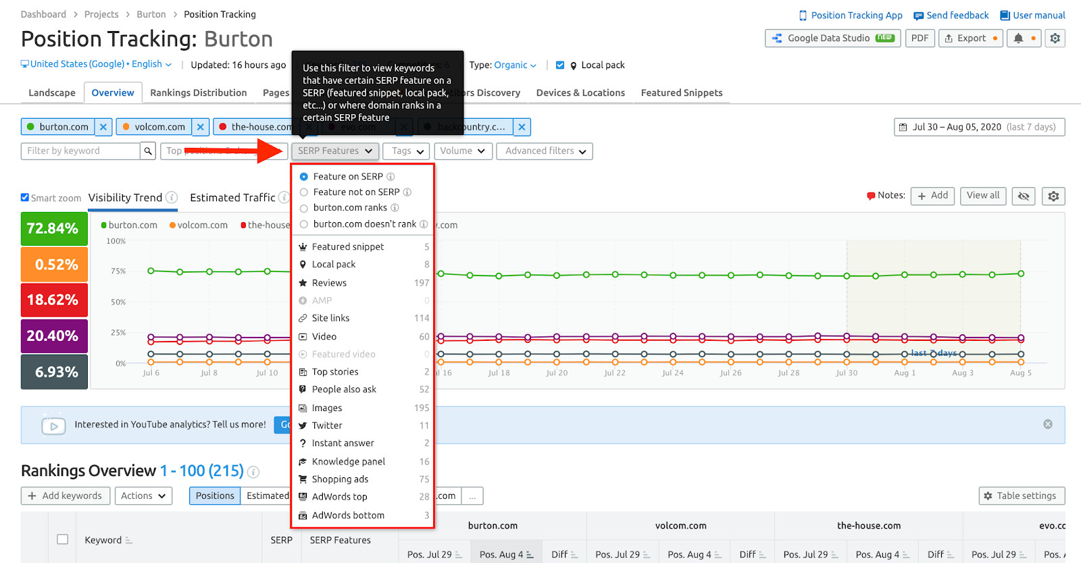Toggle the Smart zoom checkbox

(x=25, y=198)
